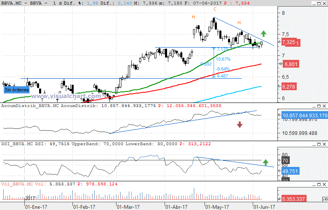328x210 pixels.
Task: Click the 'Sin órdenes' label
Action: 17,90
